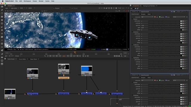Viewport: 191px width, 107px height.
Task: Open the Time nodes toolbar menu
Action: point(2,13)
